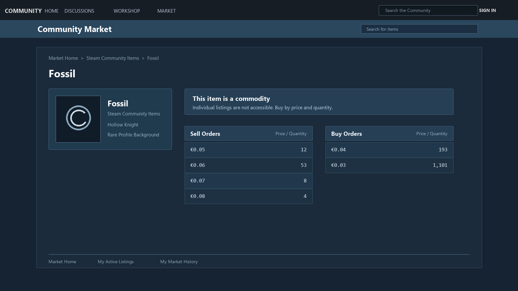Go to the HOME menu item
518x291 pixels.
tap(51, 11)
